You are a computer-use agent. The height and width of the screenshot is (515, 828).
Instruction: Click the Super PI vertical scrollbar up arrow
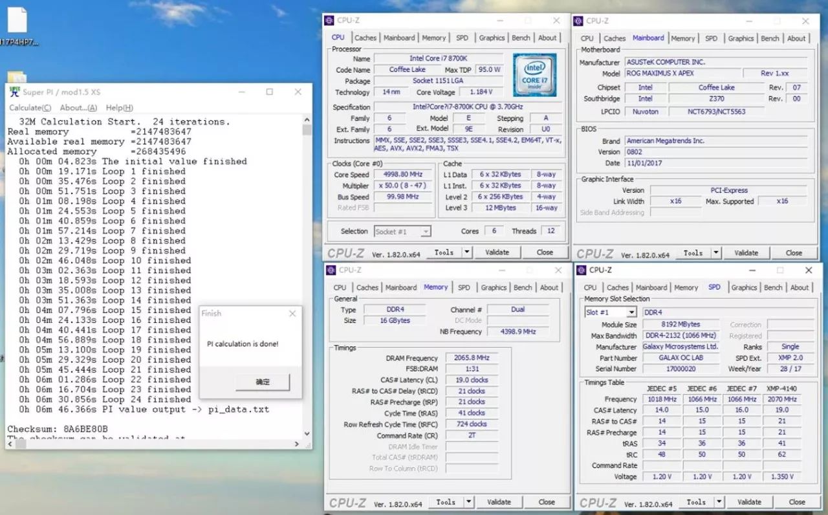click(307, 120)
